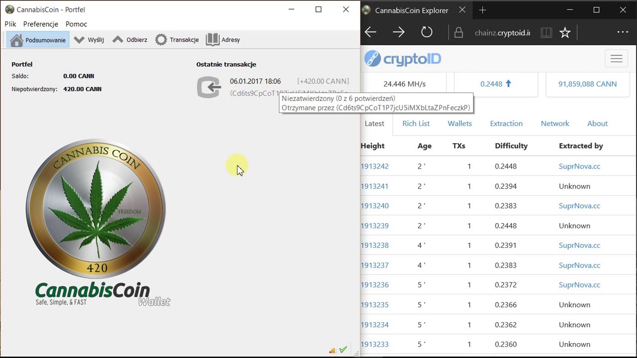Screen dimensions: 637x358
Task: Open the browser more options menu
Action: point(623,32)
